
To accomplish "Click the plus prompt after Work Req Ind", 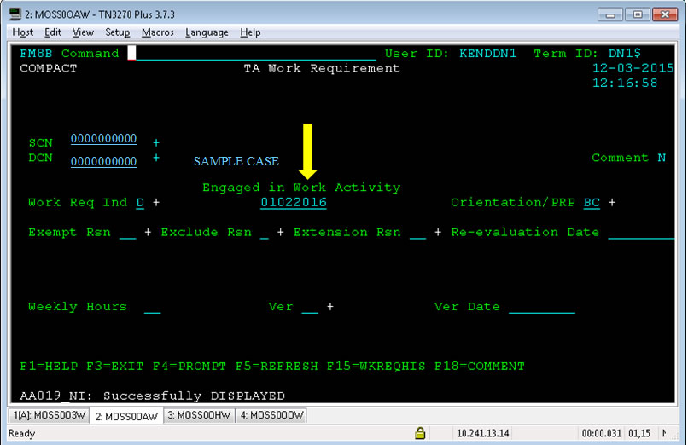I will click(x=156, y=203).
